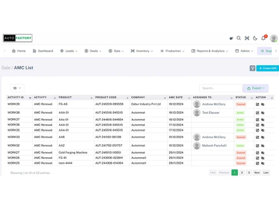Screen dimensions: 279x209
Task: Edit the WORK33 row
Action: point(257,137)
